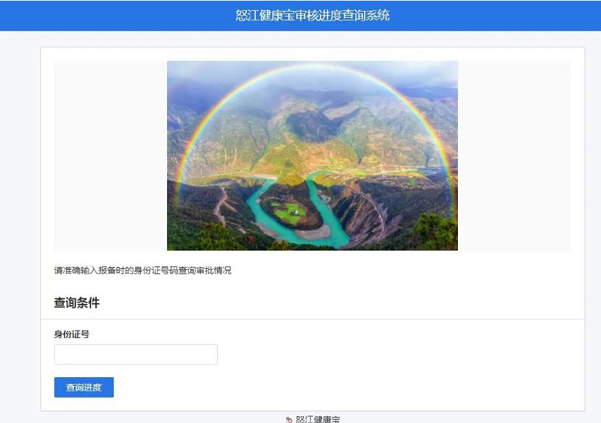The width and height of the screenshot is (601, 423).
Task: Click the 怒江健康宝 logo icon in footer
Action: 289,420
